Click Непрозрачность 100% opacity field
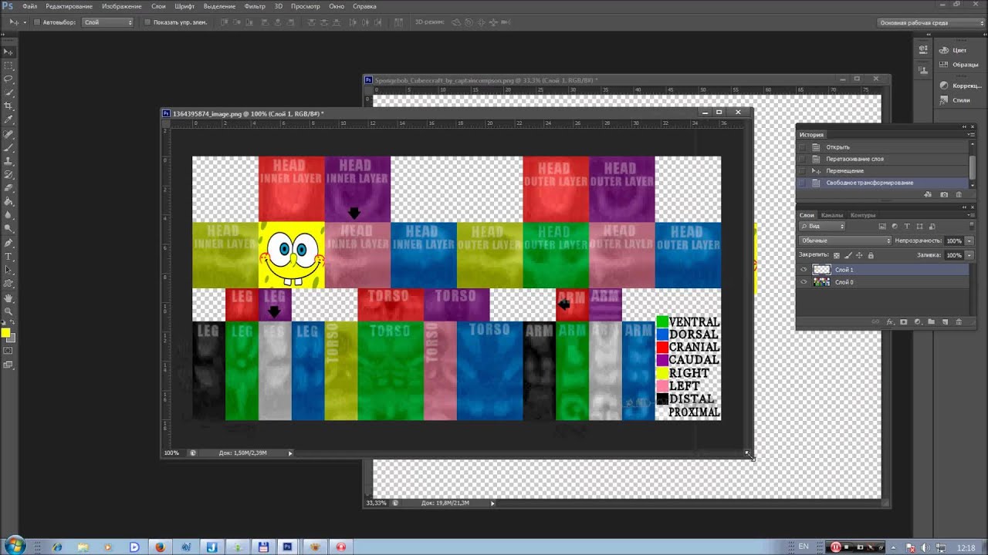Image resolution: width=988 pixels, height=555 pixels. (x=954, y=240)
